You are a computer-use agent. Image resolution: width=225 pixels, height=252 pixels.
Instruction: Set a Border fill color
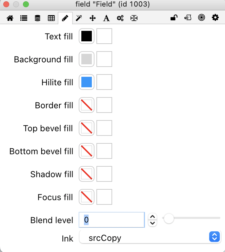pos(87,105)
